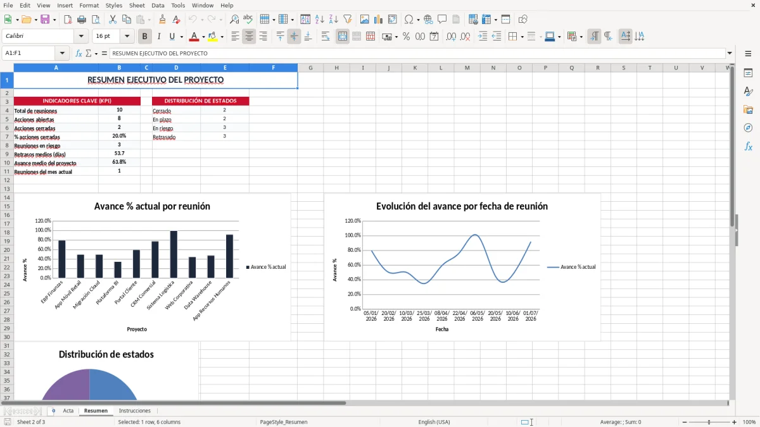The width and height of the screenshot is (760, 427).
Task: Toggle Align Right
Action: click(263, 37)
